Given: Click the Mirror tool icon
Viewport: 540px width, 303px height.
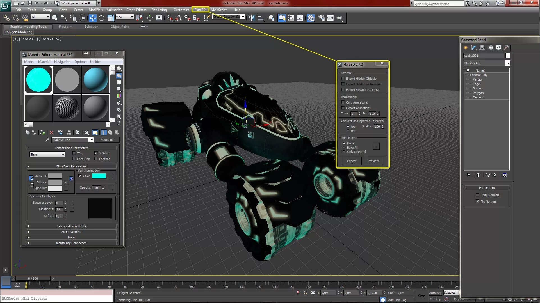Looking at the screenshot, I should coord(251,18).
